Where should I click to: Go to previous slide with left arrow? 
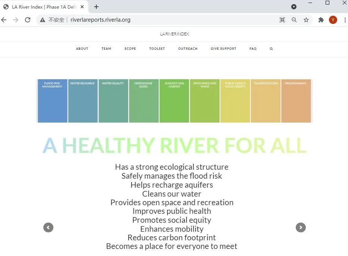point(49,227)
